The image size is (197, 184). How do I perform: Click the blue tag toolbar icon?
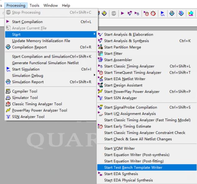(x=181, y=13)
